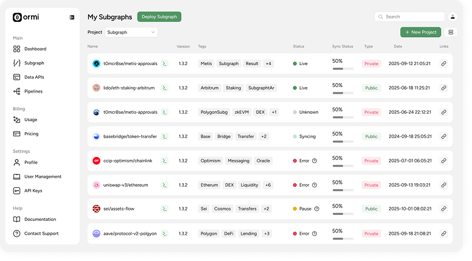The height and width of the screenshot is (261, 472).
Task: Open Profile settings
Action: point(26,162)
